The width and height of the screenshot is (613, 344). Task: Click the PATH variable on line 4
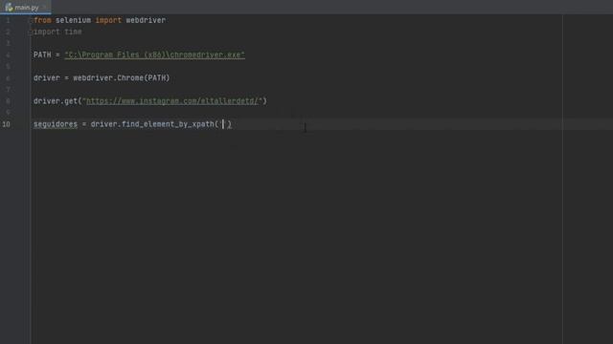42,55
